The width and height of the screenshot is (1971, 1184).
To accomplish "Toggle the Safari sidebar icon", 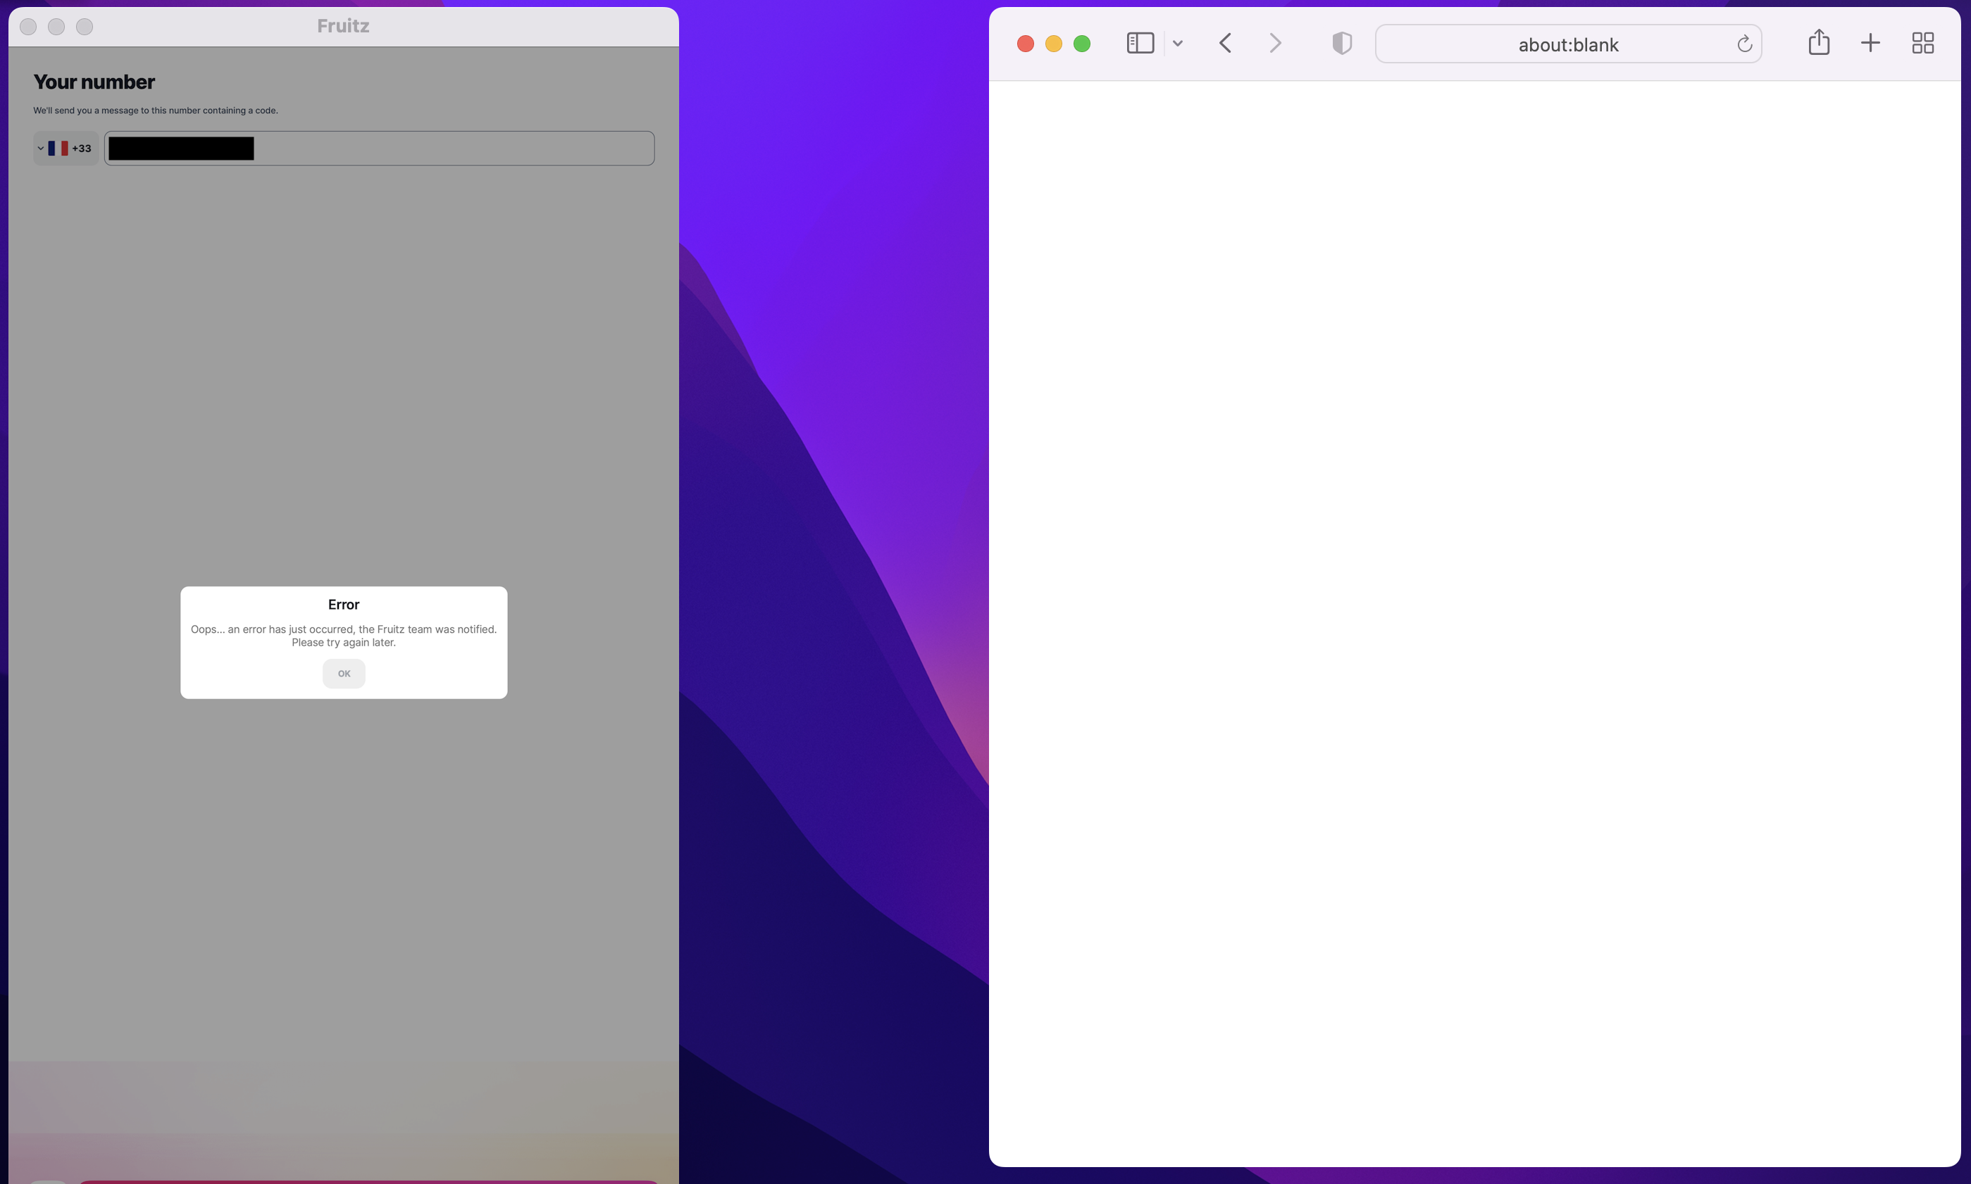I will pos(1140,43).
